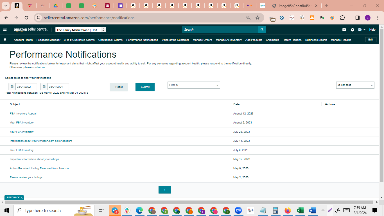Open the FBA Inventory Appeal notification
The width and height of the screenshot is (384, 216).
(x=23, y=114)
